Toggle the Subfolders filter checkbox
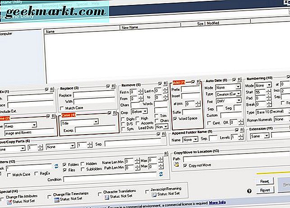The image size is (290, 208). click(83, 169)
